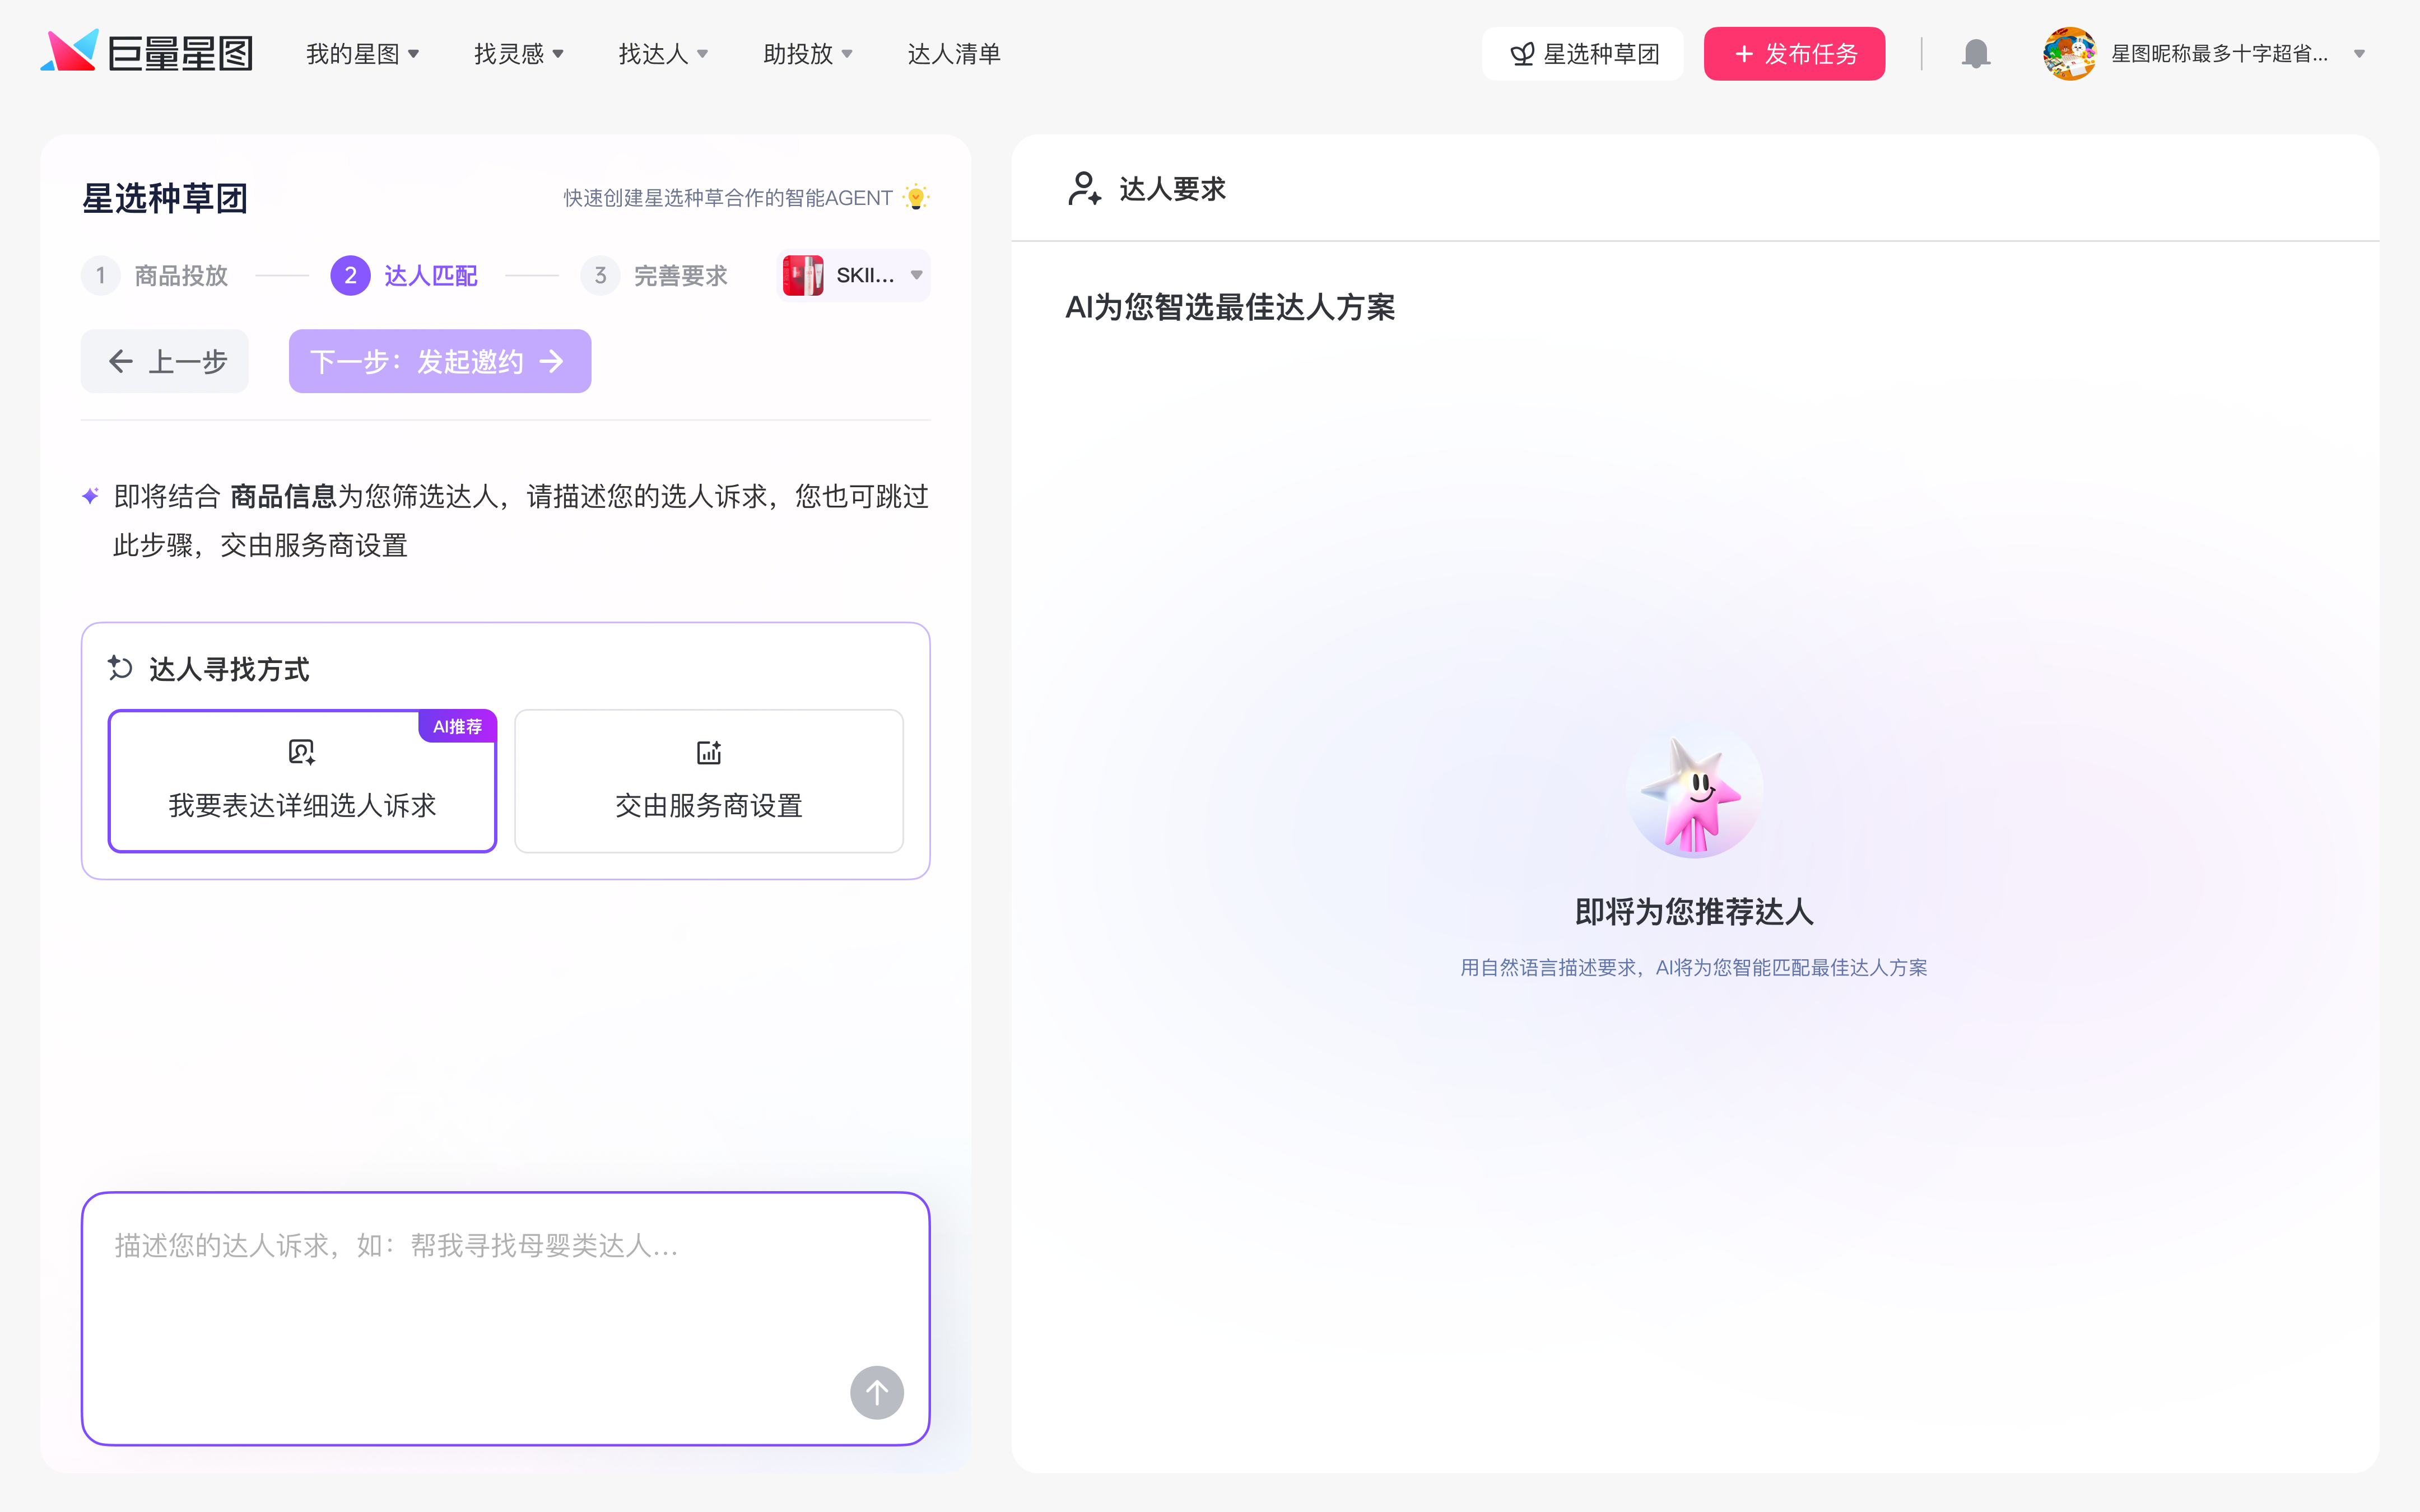Select 我要表达详细选人诉求 option
Viewport: 2420px width, 1512px height.
(302, 781)
